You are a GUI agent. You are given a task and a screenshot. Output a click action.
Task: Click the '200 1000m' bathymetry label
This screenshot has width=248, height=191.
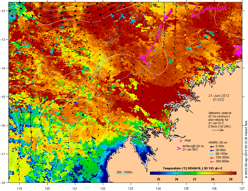125,172
